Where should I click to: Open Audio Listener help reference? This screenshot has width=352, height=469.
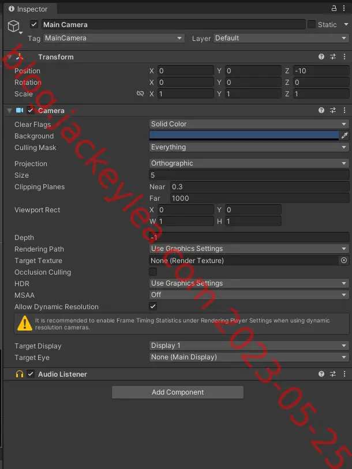(x=321, y=374)
